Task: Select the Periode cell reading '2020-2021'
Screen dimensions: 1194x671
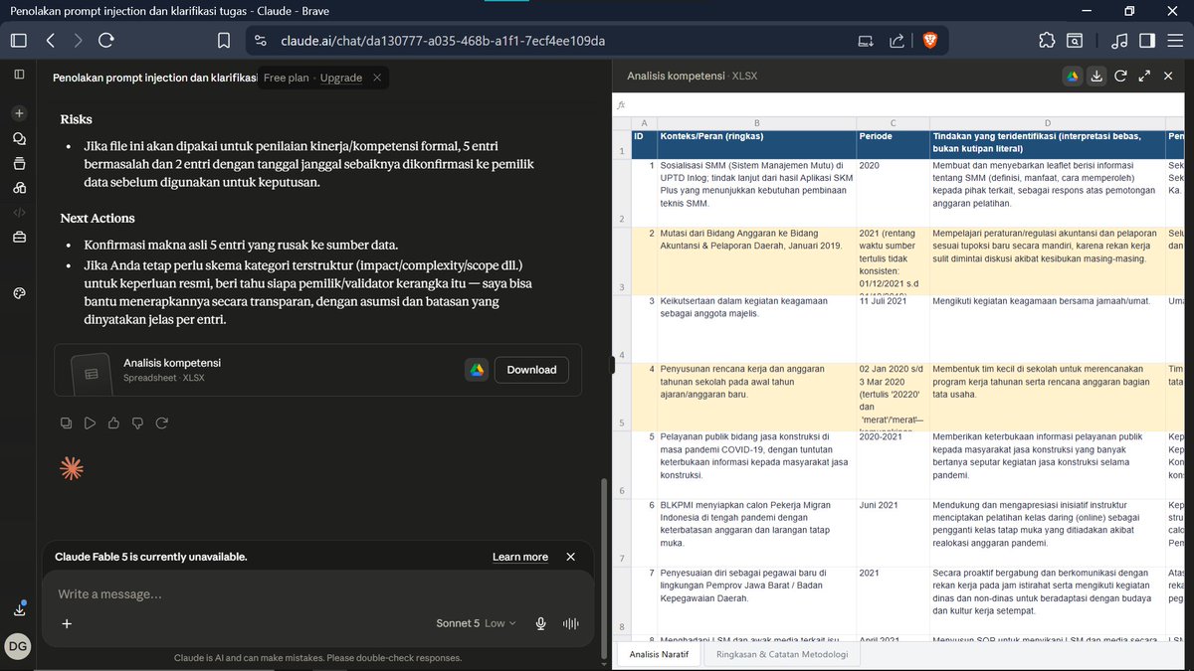Action: tap(893, 464)
